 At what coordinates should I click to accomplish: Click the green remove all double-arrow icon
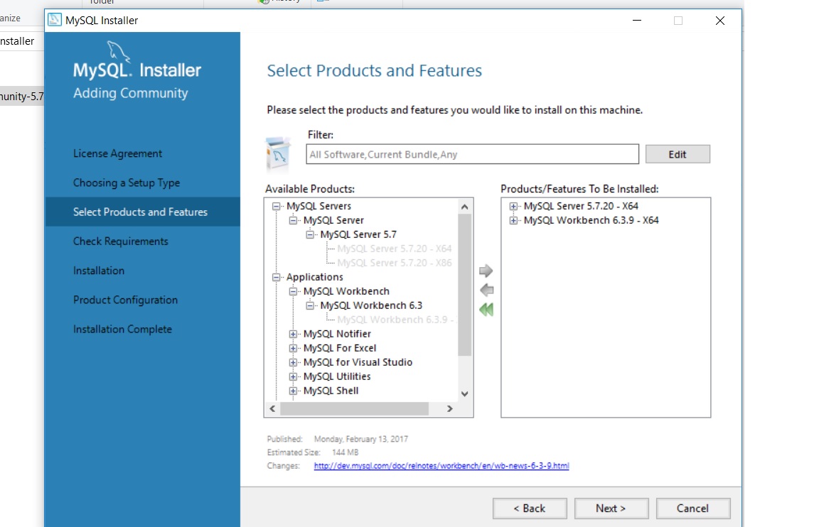tap(486, 310)
